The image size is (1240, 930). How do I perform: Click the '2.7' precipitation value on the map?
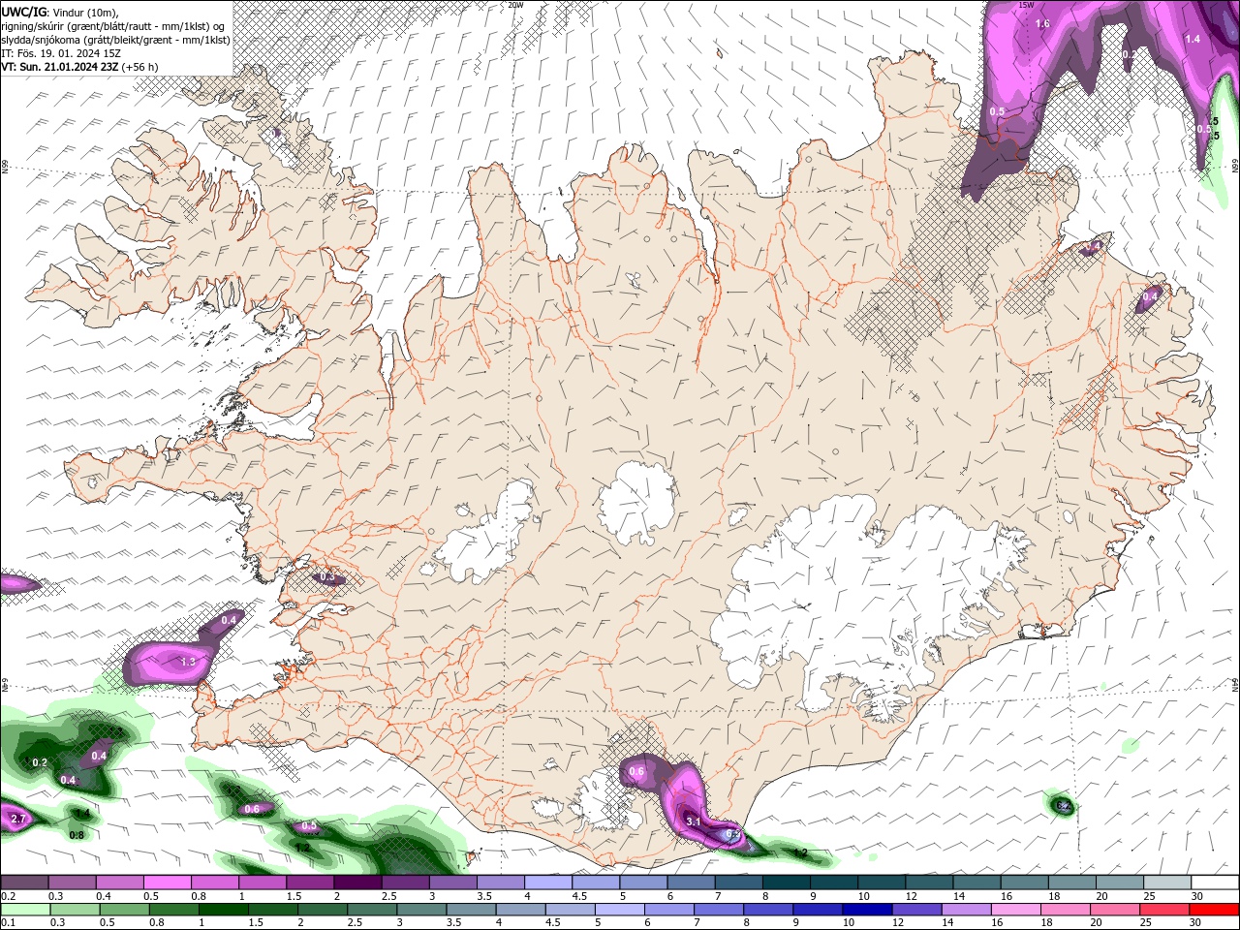point(17,820)
